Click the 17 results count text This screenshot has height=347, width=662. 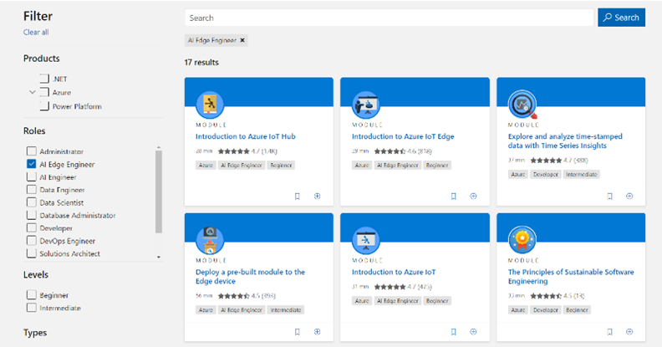[x=201, y=62]
